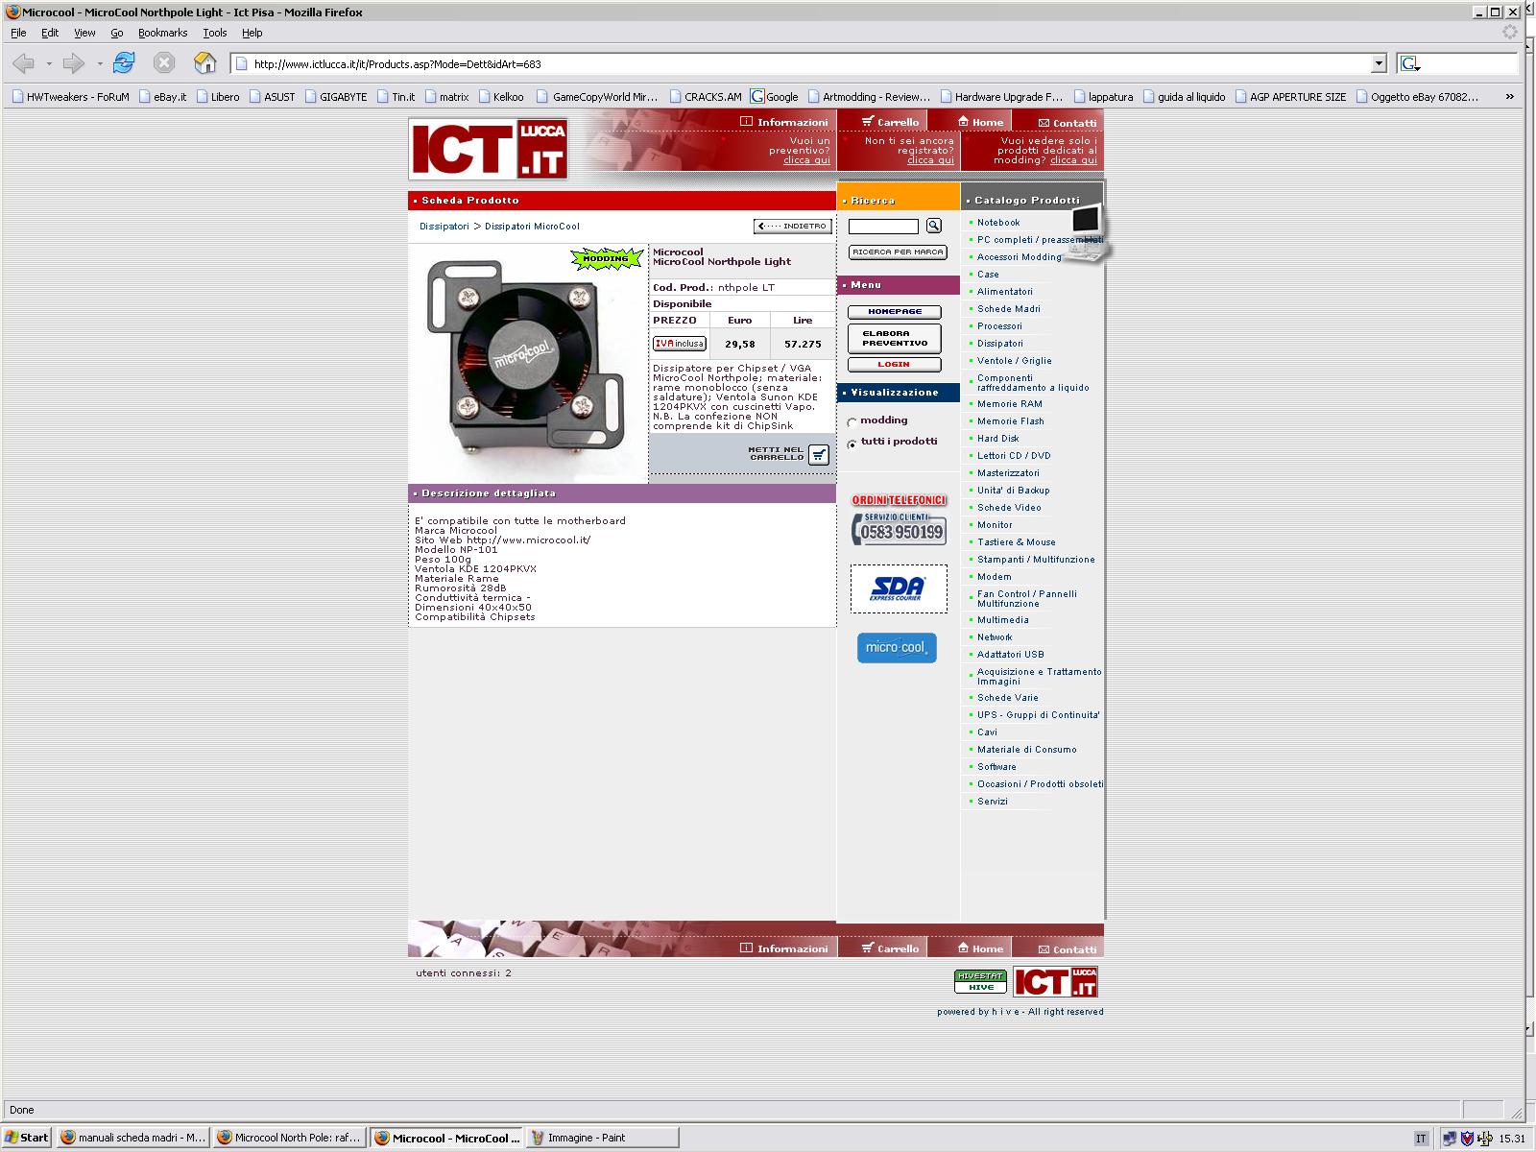Viewport: 1536px width, 1152px height.
Task: Open the Help menu
Action: (x=252, y=33)
